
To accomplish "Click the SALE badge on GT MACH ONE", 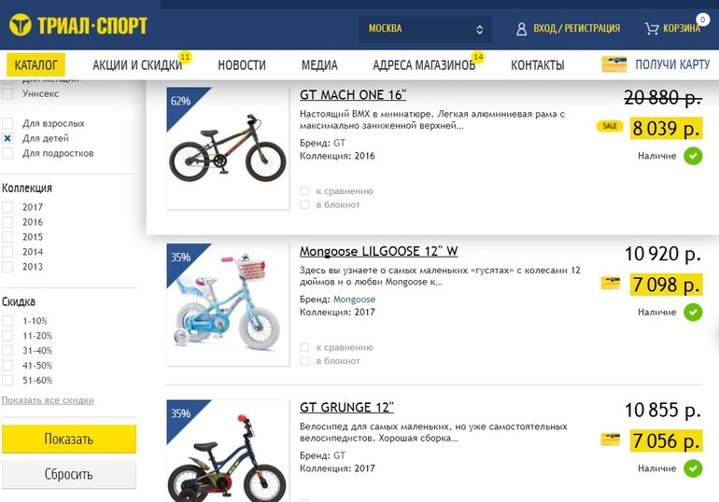I will (610, 126).
